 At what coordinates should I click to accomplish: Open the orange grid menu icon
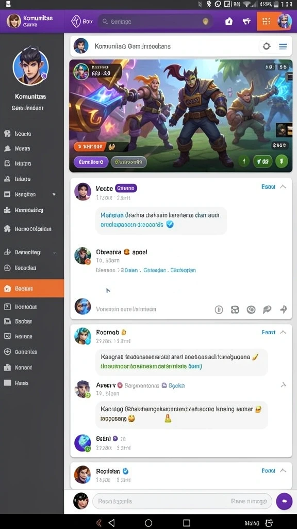pos(267,21)
